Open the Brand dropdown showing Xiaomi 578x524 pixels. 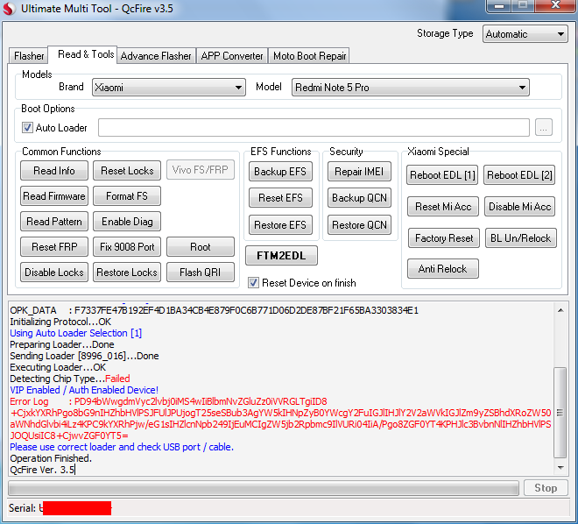pyautogui.click(x=168, y=88)
